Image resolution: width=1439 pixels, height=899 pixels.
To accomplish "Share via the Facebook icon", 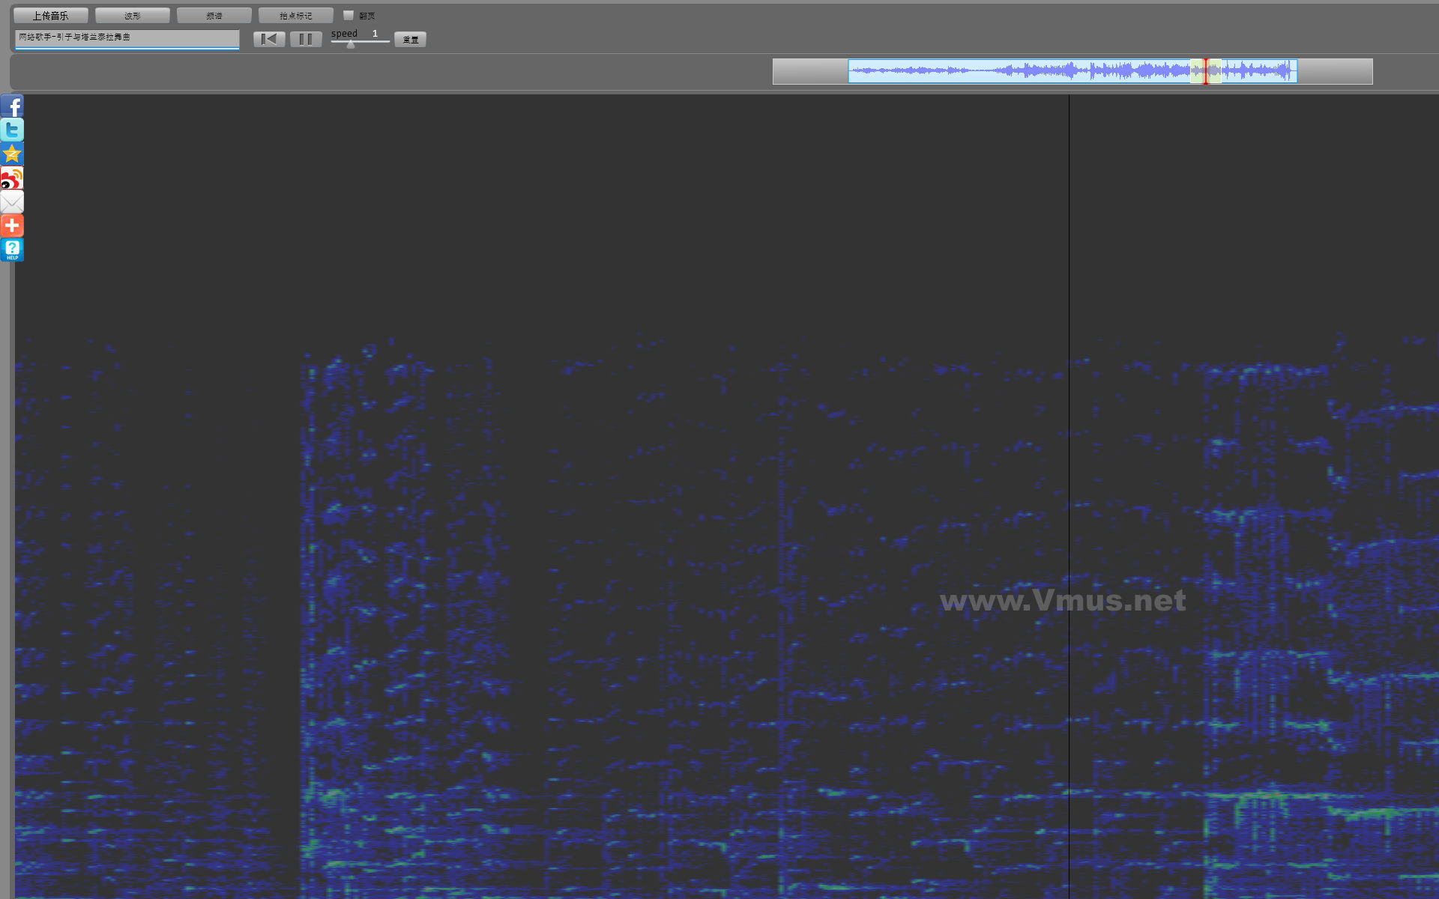I will tap(12, 106).
